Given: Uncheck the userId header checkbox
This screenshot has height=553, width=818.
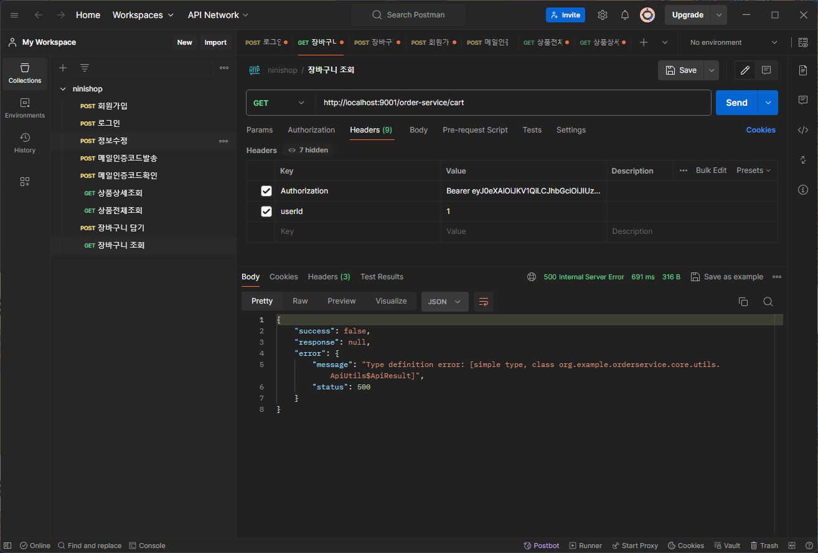Looking at the screenshot, I should [266, 211].
